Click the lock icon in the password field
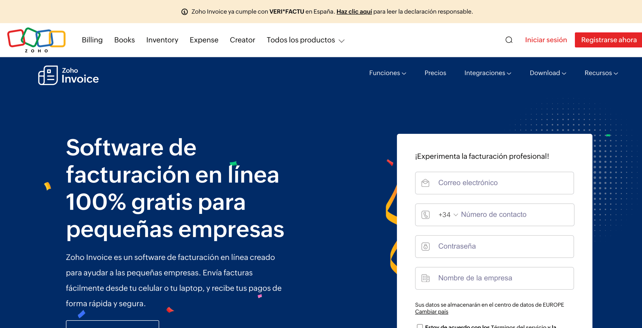The image size is (642, 328). [x=426, y=246]
